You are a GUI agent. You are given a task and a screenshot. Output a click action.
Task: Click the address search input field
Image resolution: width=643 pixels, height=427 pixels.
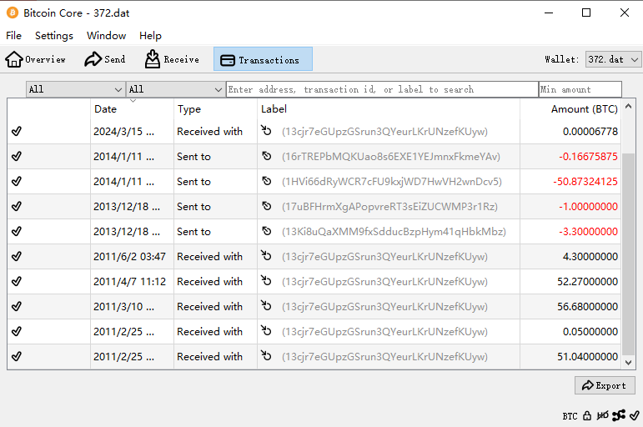[x=382, y=89]
